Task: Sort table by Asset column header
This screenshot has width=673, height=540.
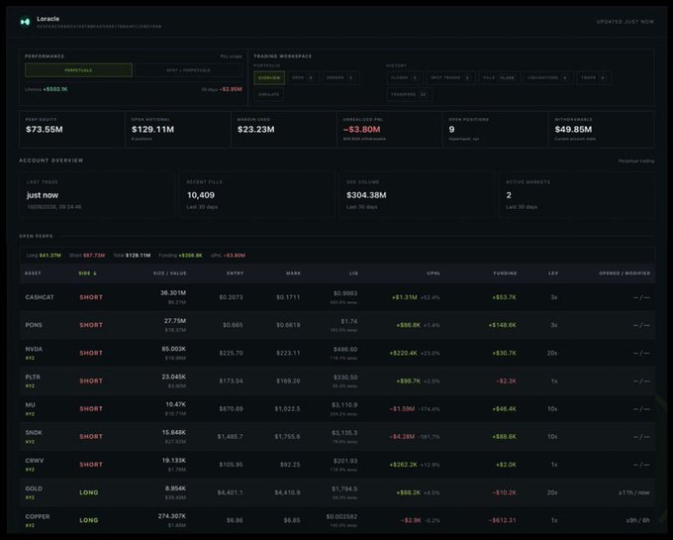Action: [x=33, y=273]
